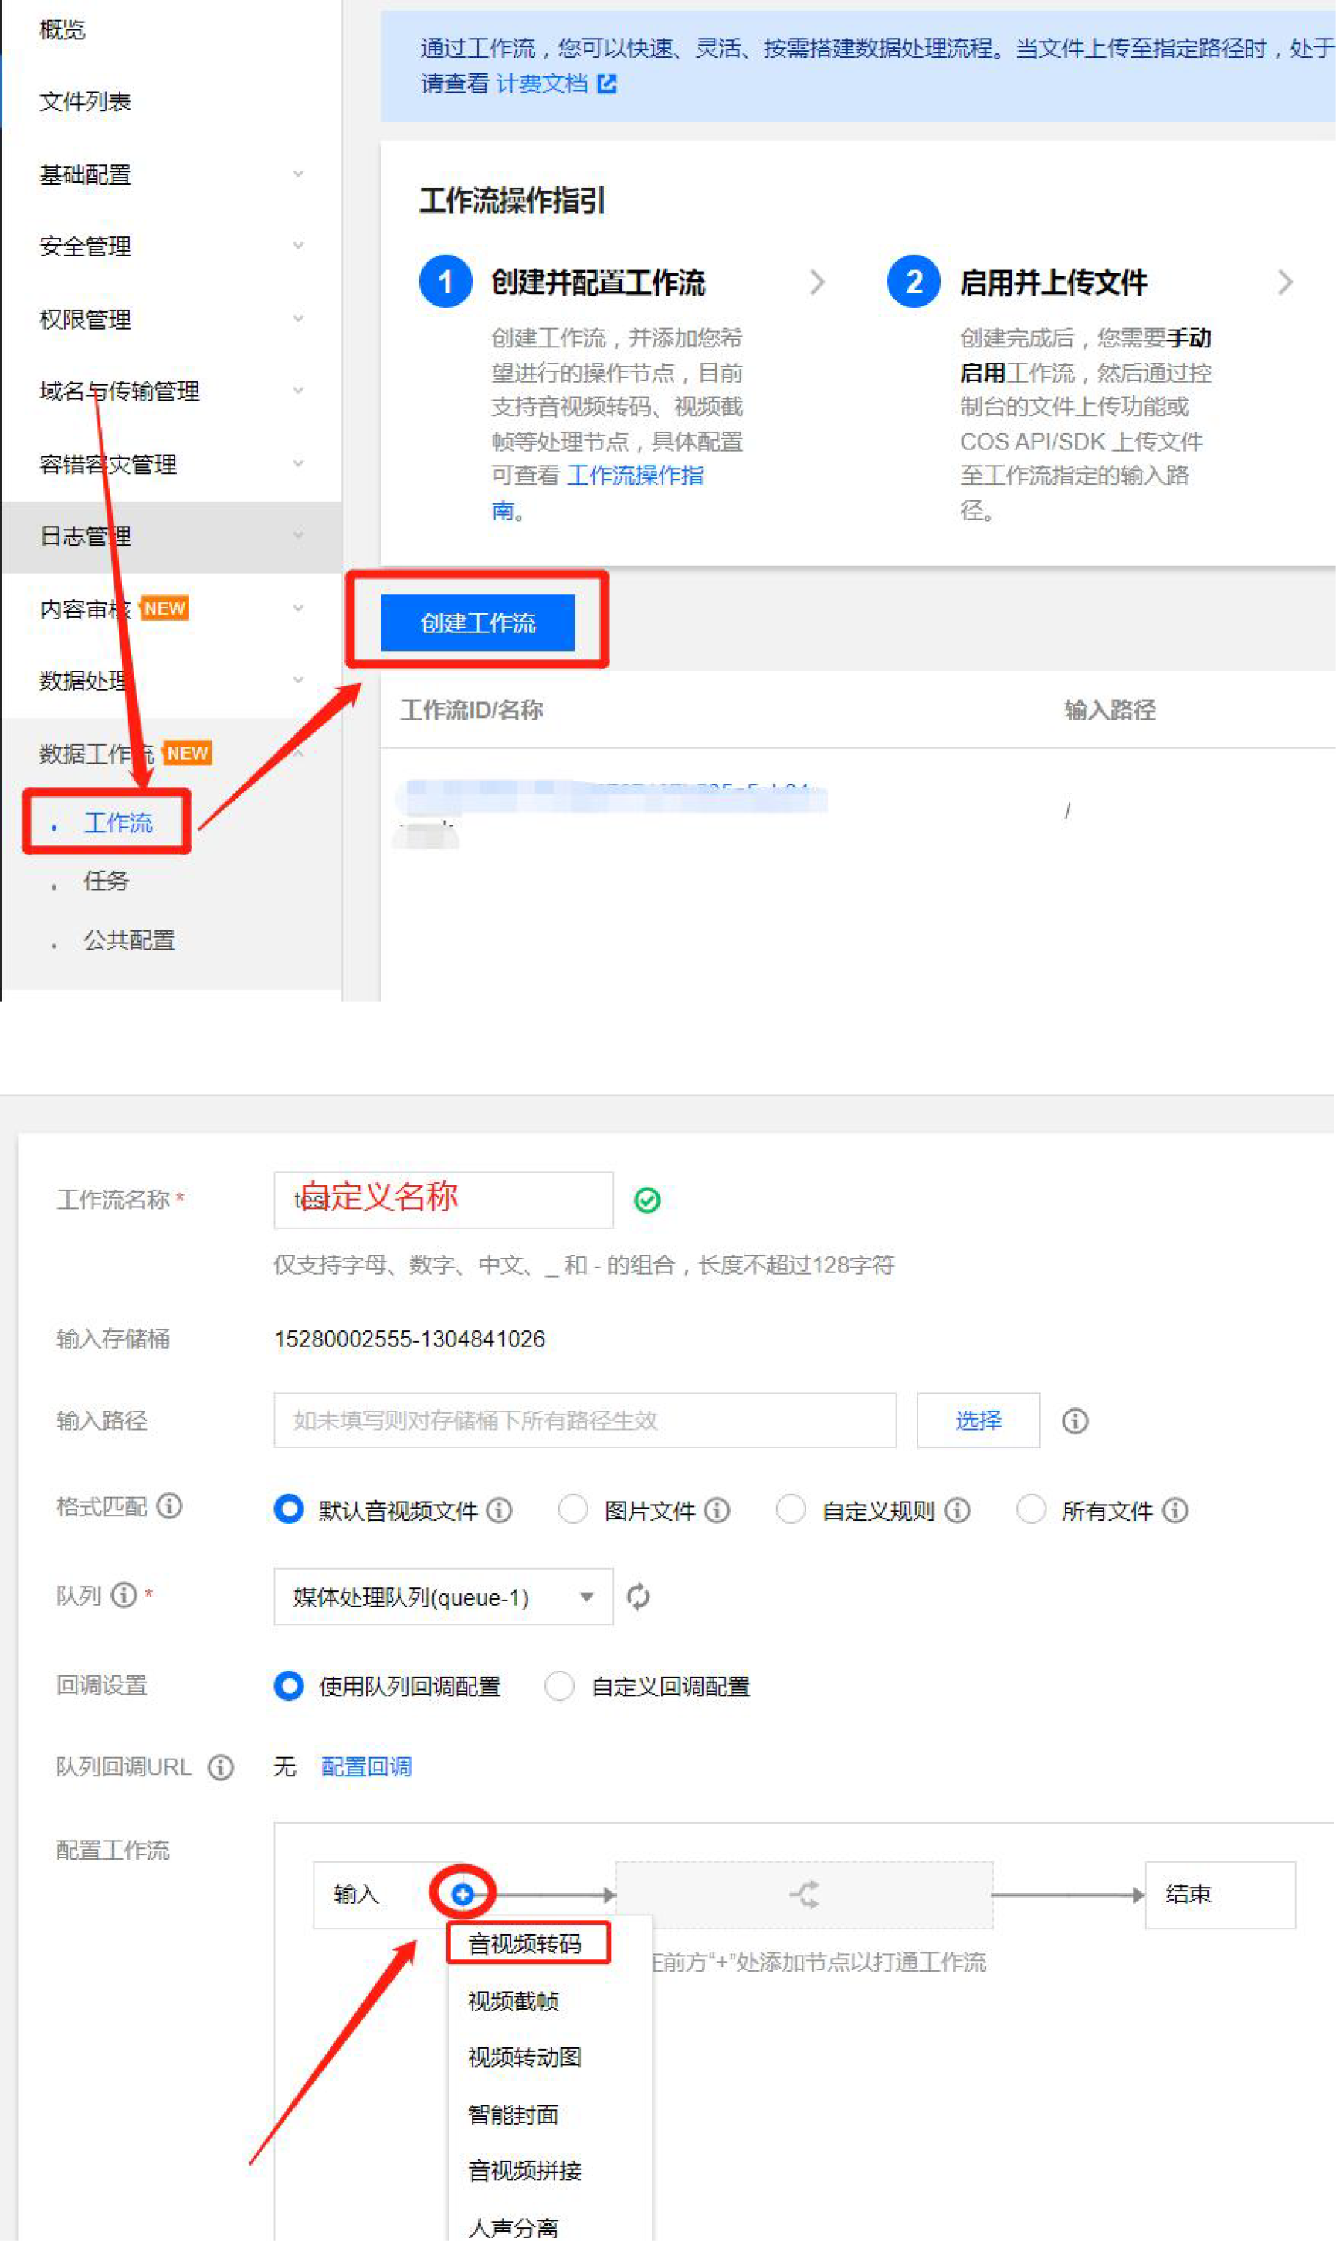Viewport: 1336px width, 2242px height.
Task: Click the 输入路径 text field
Action: 585,1421
